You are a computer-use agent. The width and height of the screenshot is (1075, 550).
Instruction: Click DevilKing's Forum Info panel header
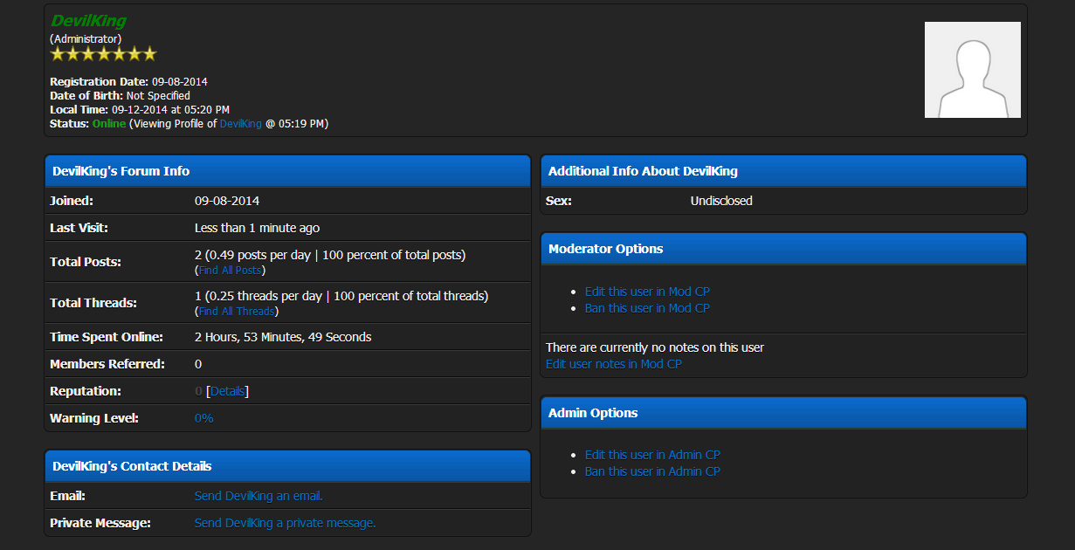click(x=287, y=171)
